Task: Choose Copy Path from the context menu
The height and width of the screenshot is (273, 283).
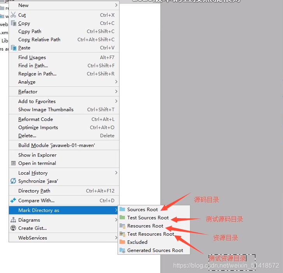Action: tap(64, 31)
